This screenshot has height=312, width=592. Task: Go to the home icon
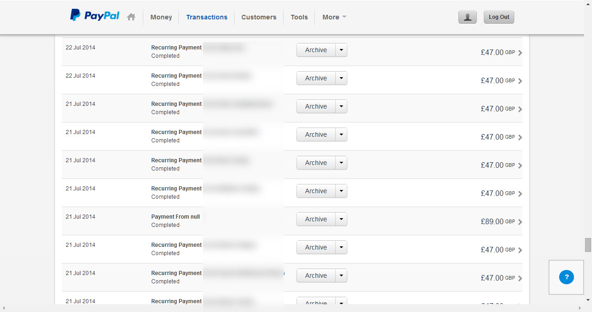pyautogui.click(x=131, y=17)
